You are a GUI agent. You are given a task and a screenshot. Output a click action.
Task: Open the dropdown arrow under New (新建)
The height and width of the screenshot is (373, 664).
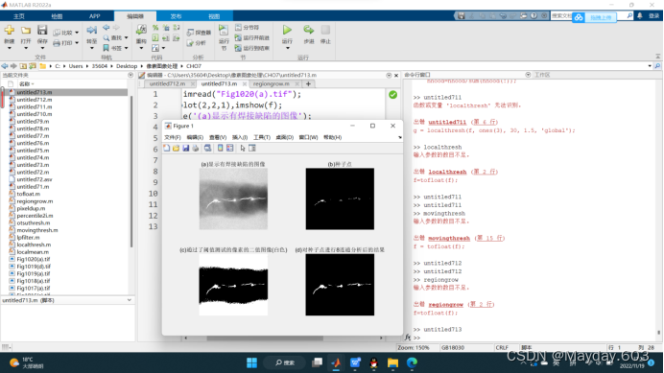(x=9, y=48)
